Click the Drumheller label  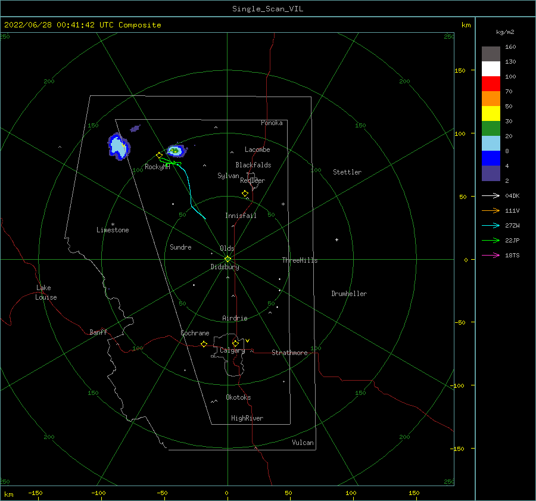[349, 294]
